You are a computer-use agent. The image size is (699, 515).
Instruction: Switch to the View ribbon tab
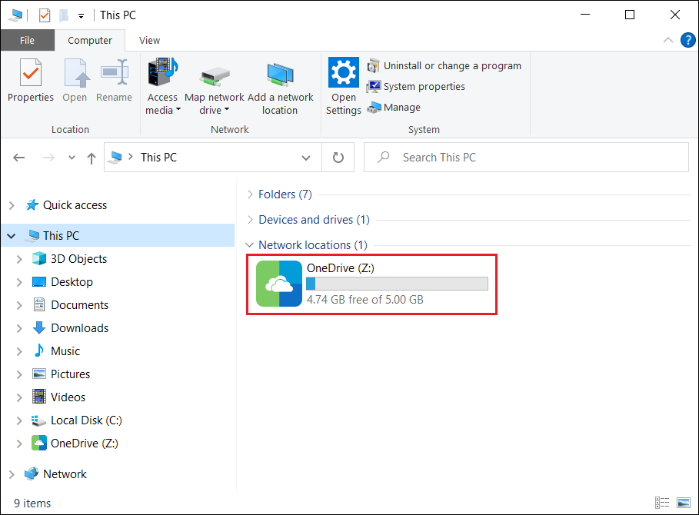coord(149,40)
